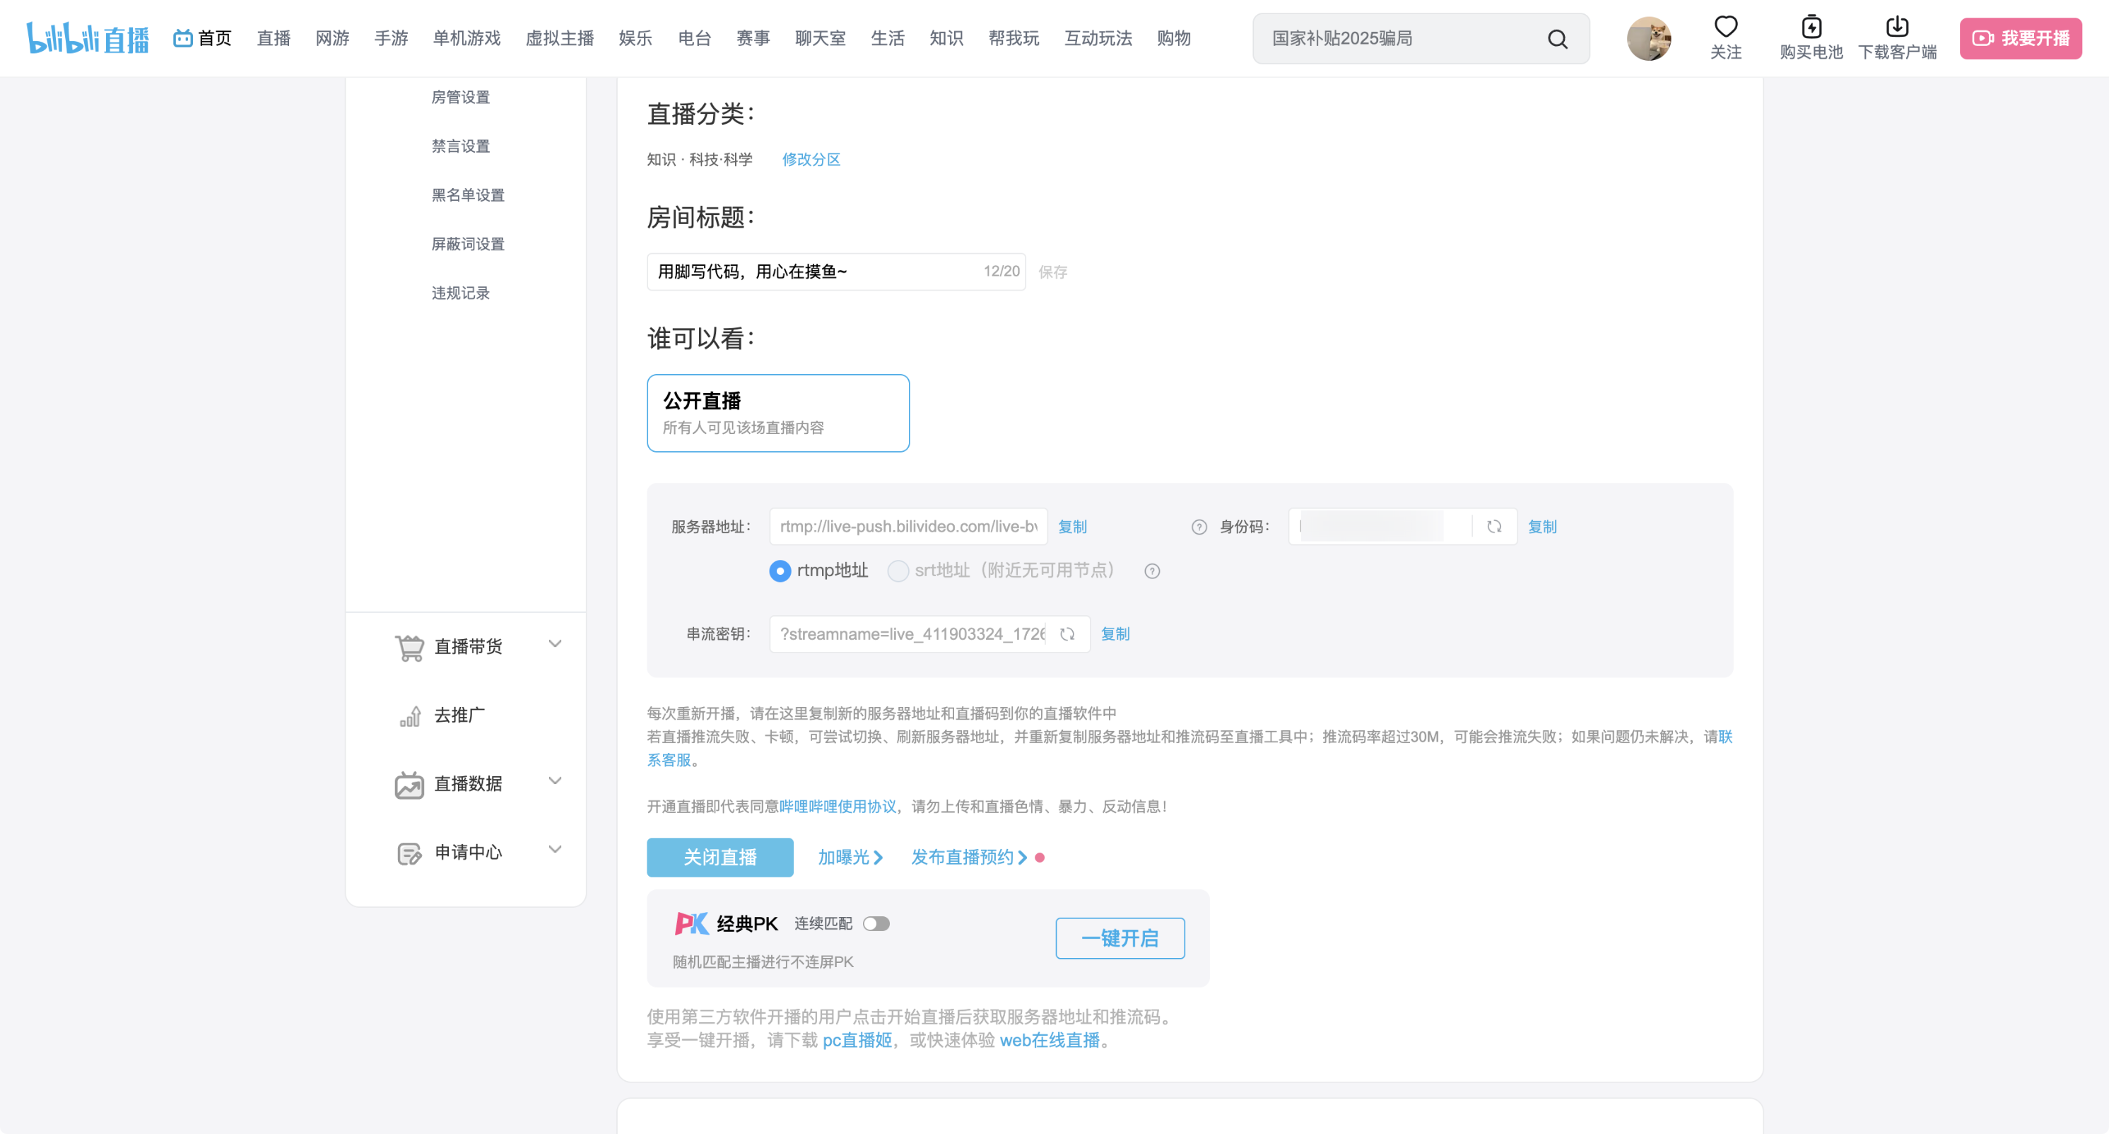Click help icon next to srt地址
The image size is (2109, 1134).
pos(1152,571)
